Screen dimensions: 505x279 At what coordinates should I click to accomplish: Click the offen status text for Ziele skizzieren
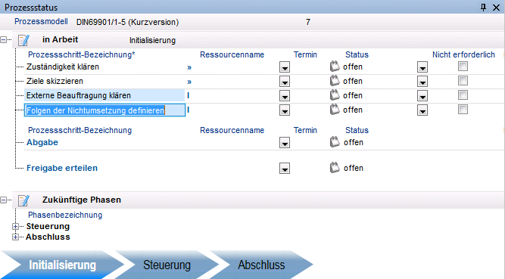point(353,81)
